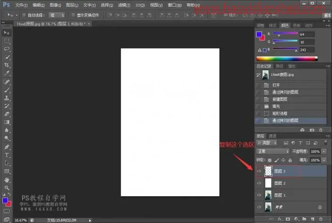The image size is (332, 223).
Task: Select the Path Selection tool
Action: point(7,163)
